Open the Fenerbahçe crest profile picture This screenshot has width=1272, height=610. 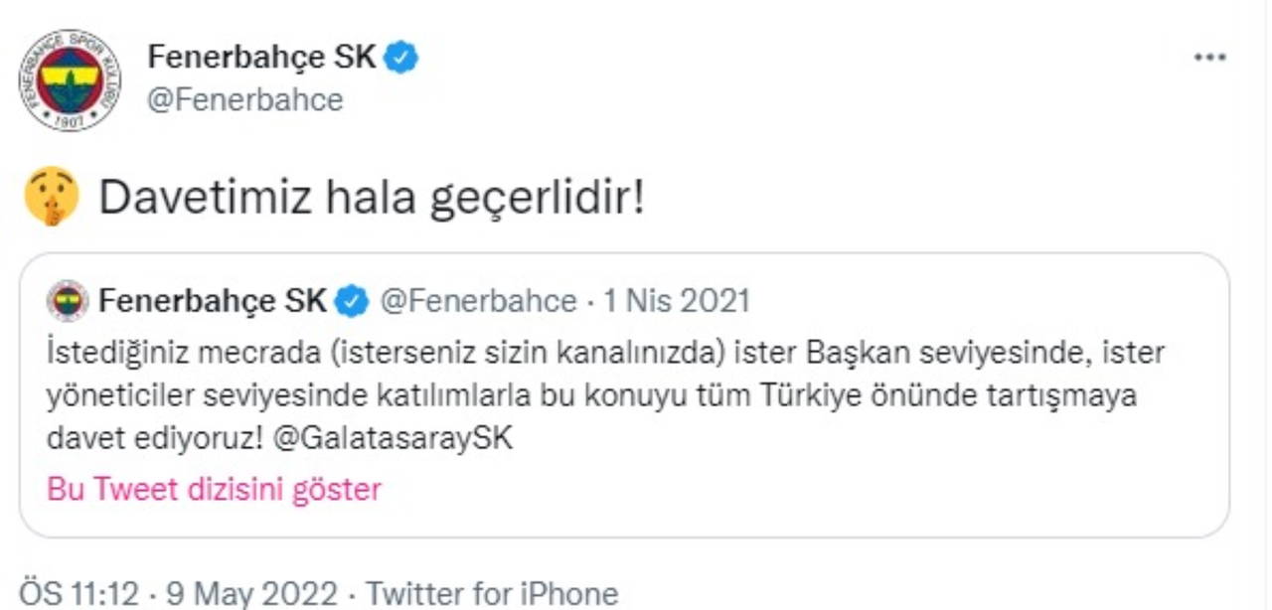pyautogui.click(x=71, y=79)
